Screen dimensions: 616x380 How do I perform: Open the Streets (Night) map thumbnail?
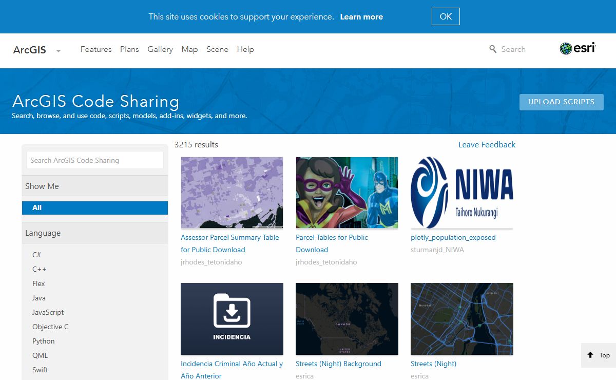tap(462, 318)
